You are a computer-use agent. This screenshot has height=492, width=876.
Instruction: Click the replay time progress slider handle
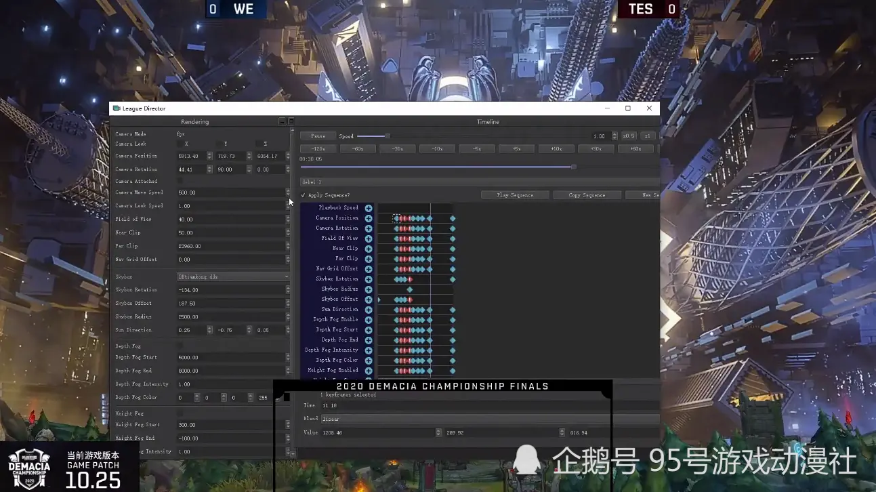tap(574, 167)
